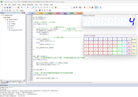Click the Build target icon
This screenshot has height=97, width=138.
click(5, 10)
